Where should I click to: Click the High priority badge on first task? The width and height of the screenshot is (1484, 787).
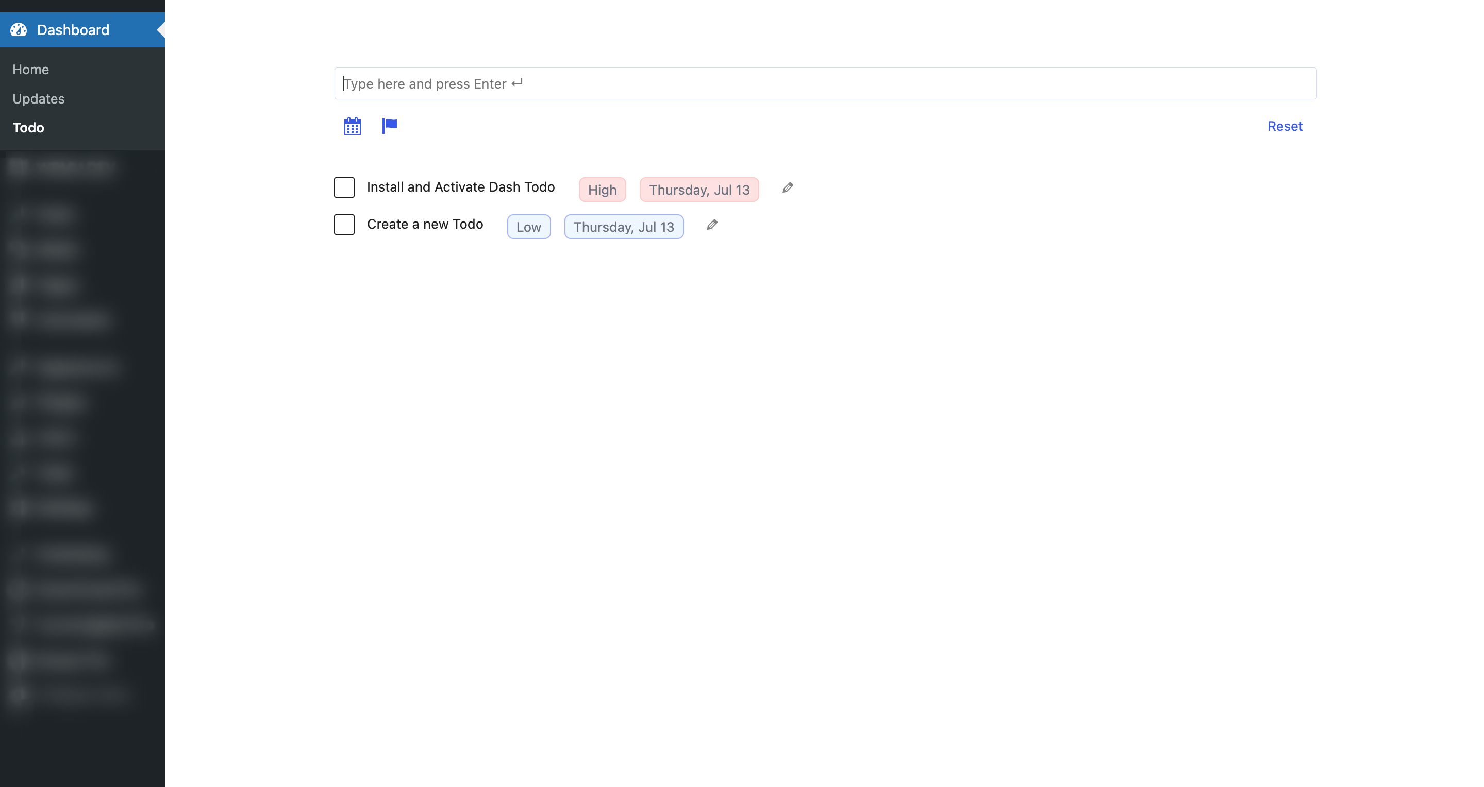(x=602, y=189)
